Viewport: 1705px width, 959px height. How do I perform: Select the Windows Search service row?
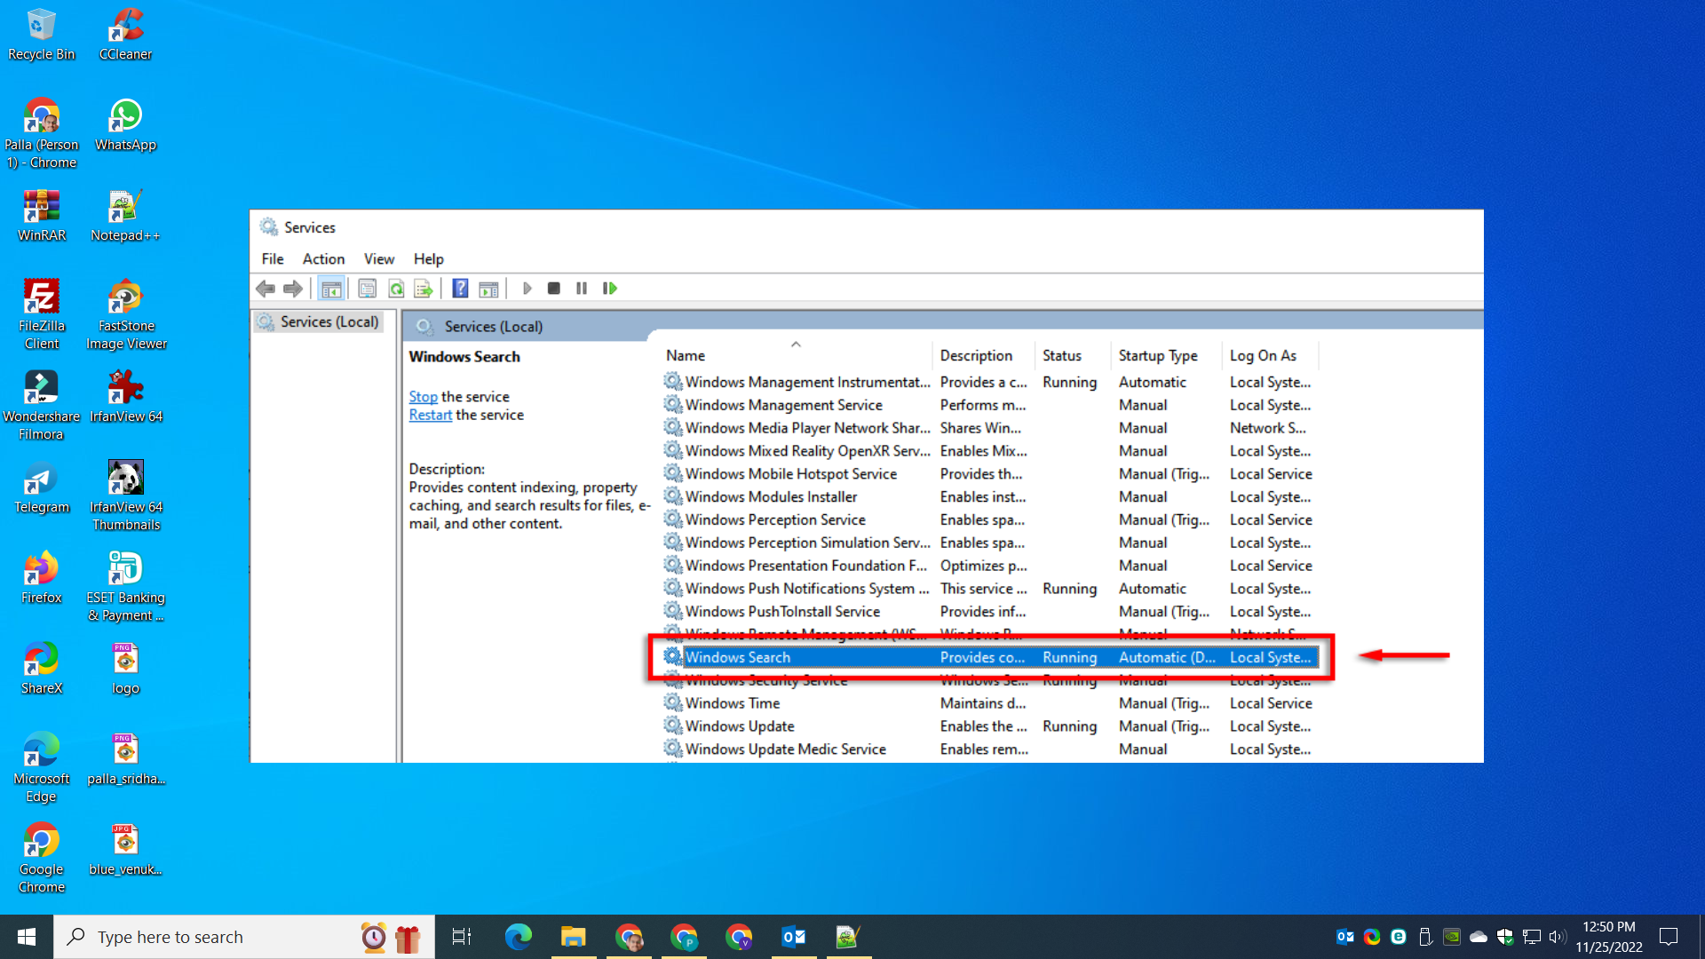pyautogui.click(x=990, y=657)
